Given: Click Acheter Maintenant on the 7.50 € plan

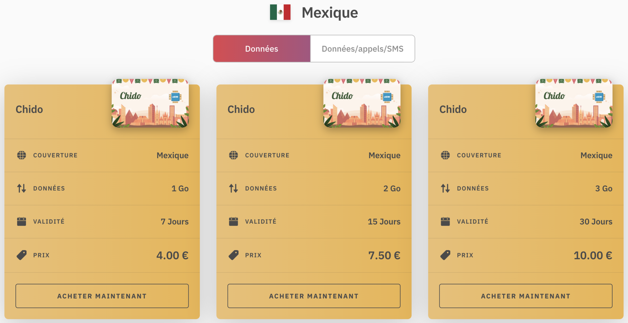Looking at the screenshot, I should pos(314,296).
